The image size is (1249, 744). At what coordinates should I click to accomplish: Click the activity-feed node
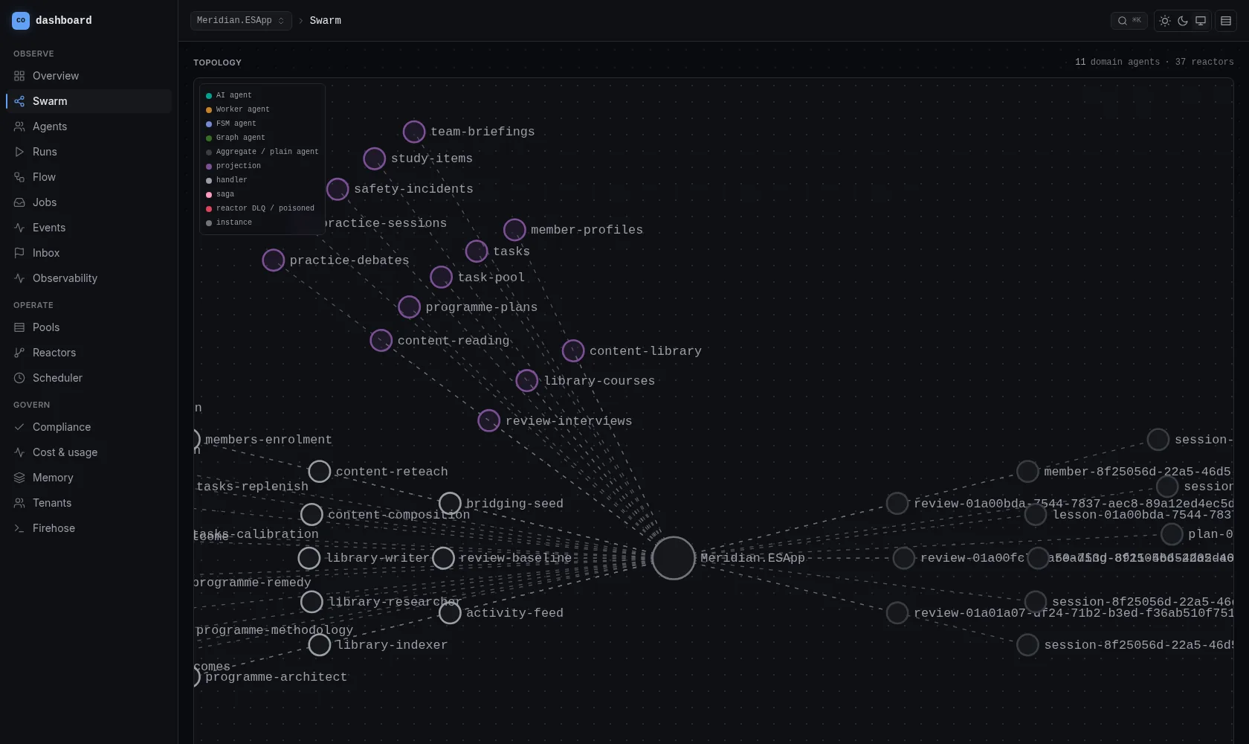click(450, 613)
